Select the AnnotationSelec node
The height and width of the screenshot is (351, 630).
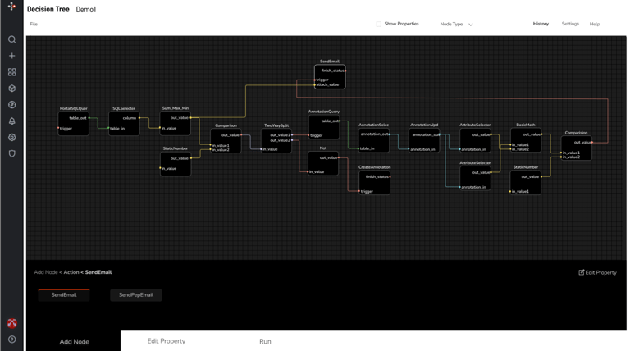[x=374, y=140]
